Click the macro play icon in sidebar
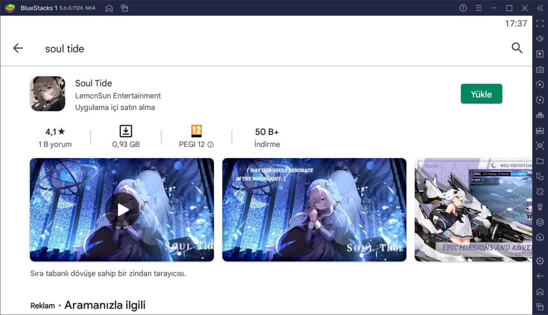This screenshot has height=315, width=548. click(x=540, y=84)
